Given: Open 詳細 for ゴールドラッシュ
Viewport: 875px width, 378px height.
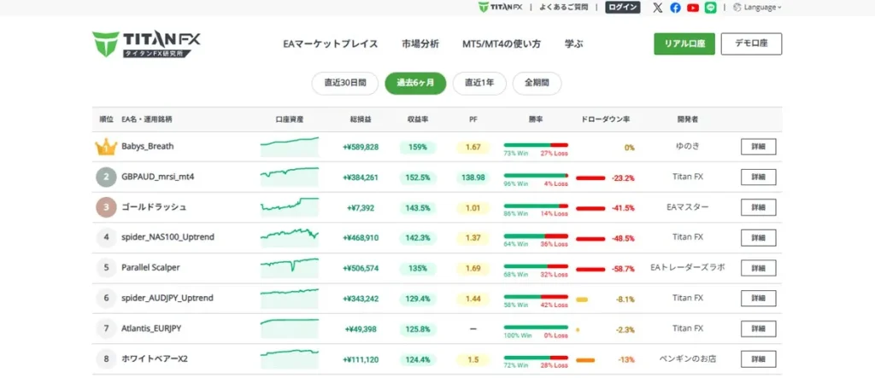Looking at the screenshot, I should tap(759, 206).
